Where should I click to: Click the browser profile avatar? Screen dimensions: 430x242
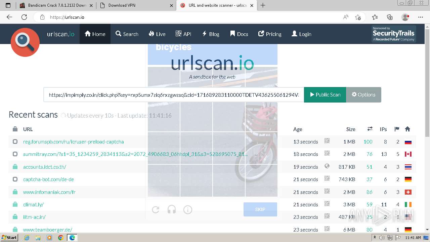[405, 17]
